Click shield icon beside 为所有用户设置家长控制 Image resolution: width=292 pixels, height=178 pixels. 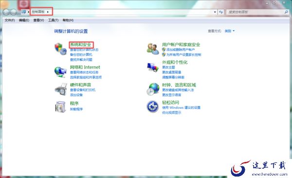164,54
